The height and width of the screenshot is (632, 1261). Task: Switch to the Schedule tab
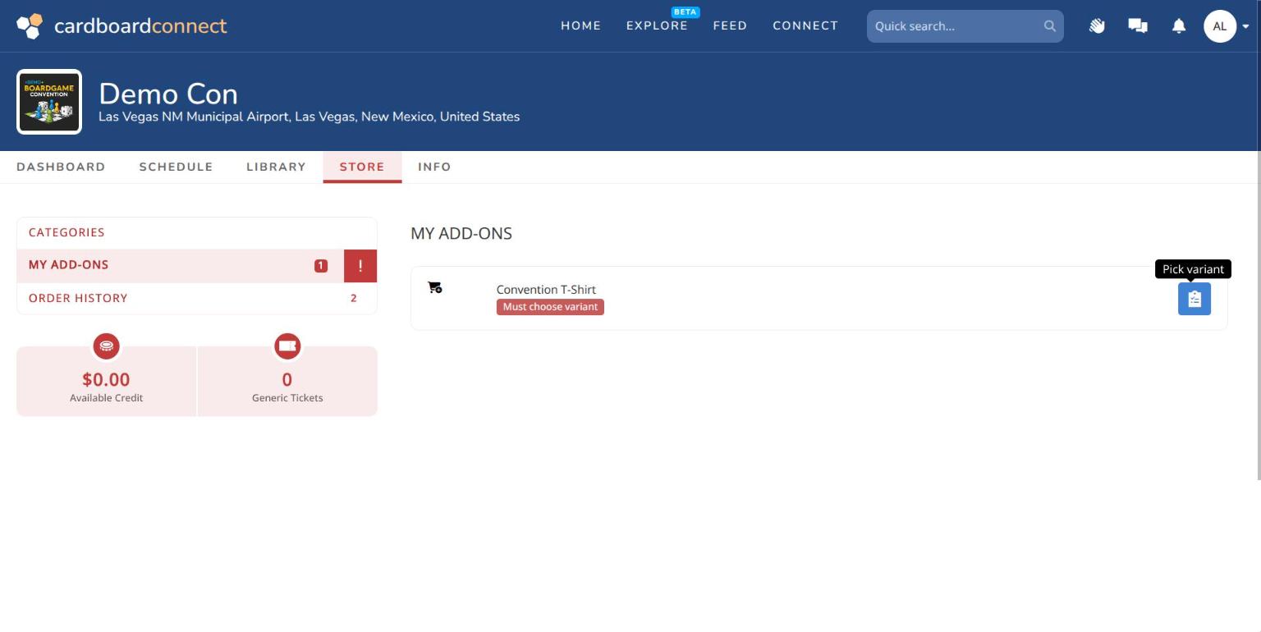point(176,167)
